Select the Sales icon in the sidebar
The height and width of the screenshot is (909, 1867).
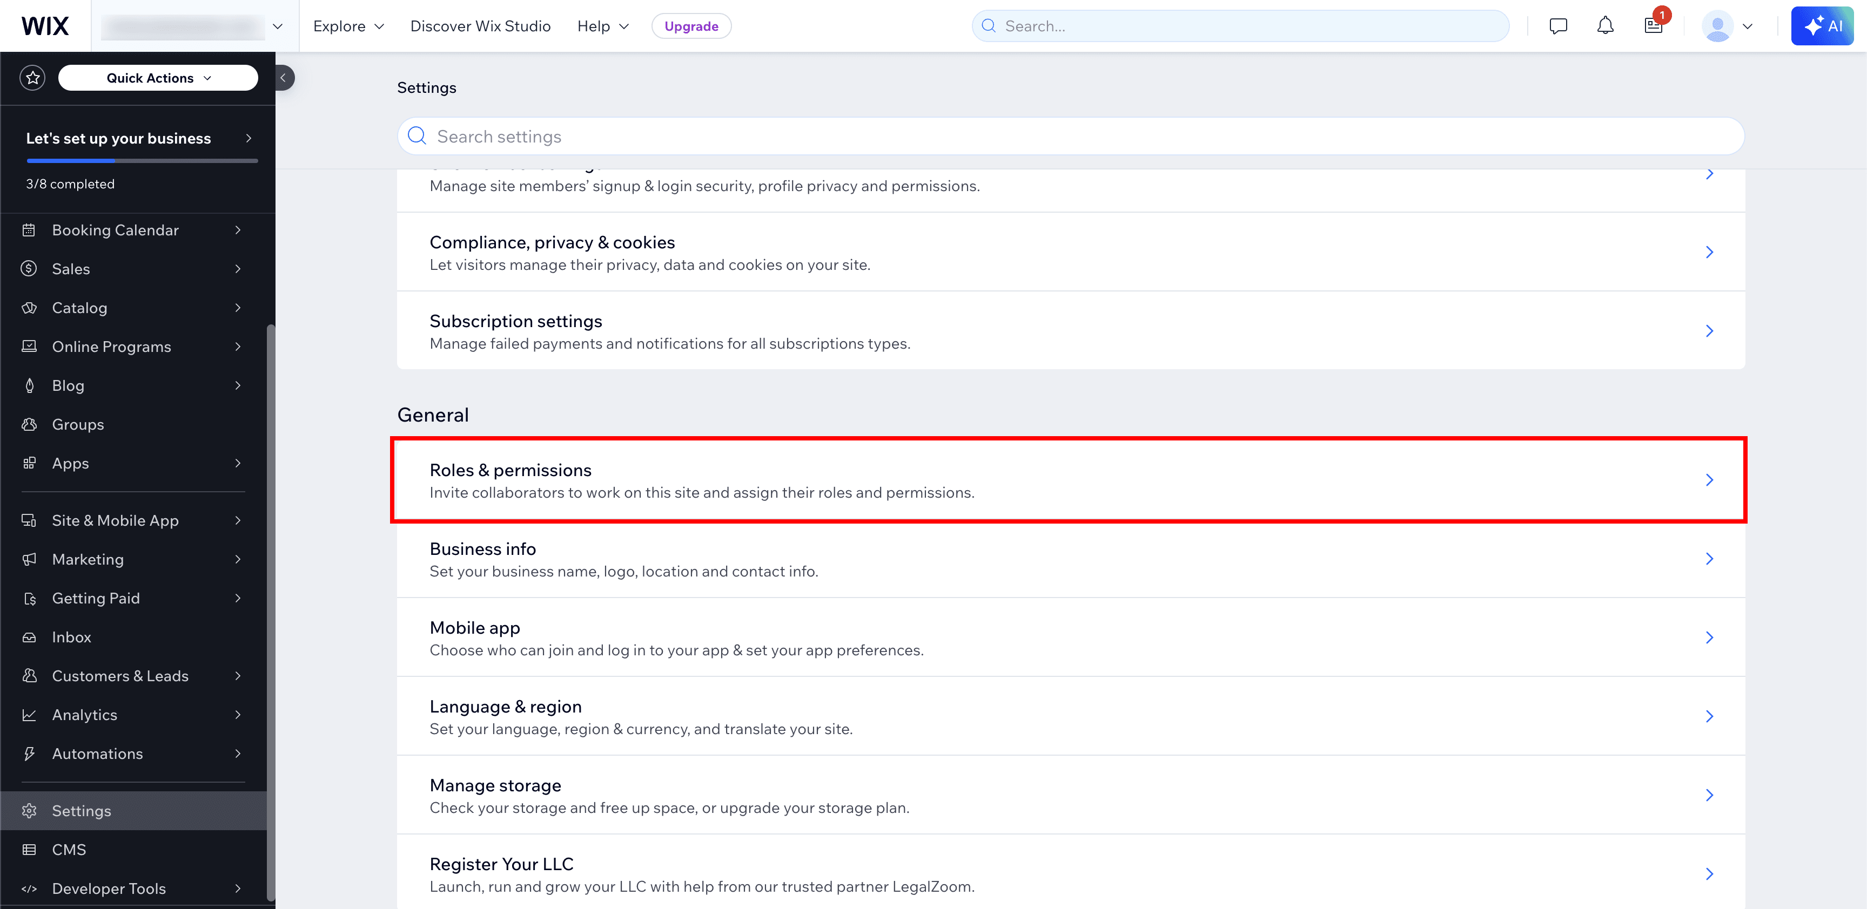coord(29,269)
